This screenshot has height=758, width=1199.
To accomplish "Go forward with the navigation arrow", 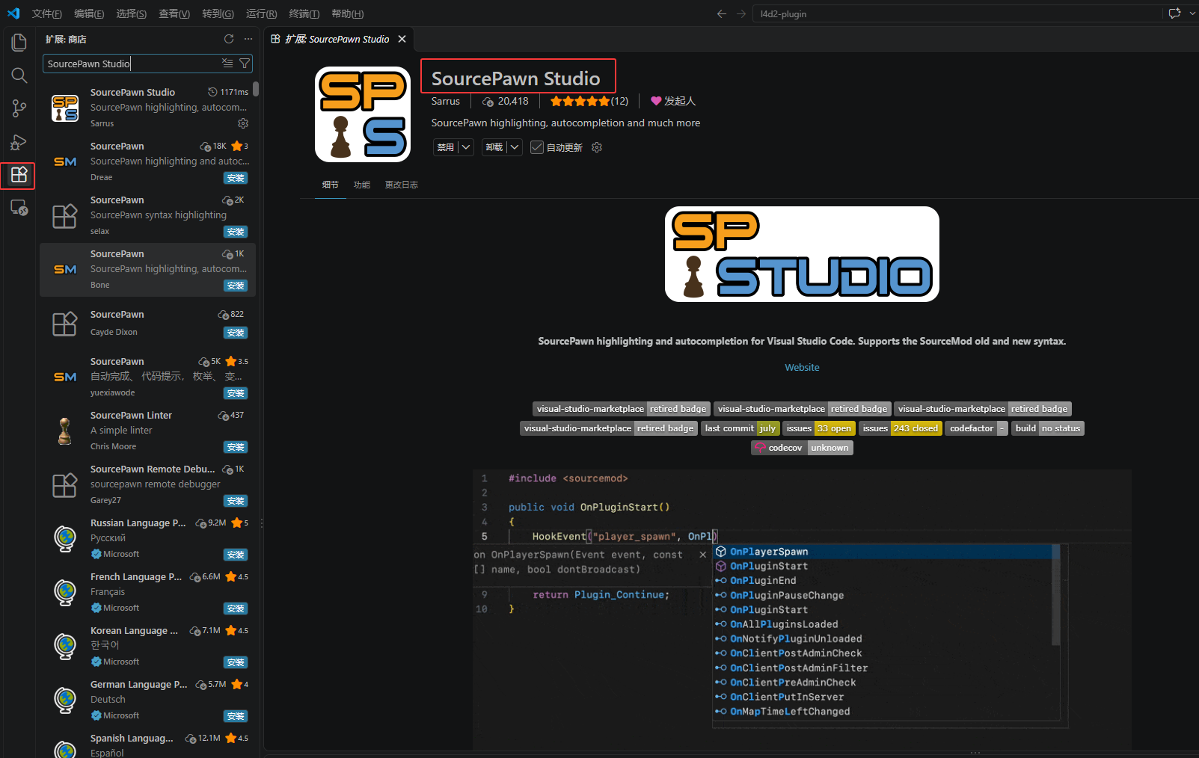I will pos(741,13).
